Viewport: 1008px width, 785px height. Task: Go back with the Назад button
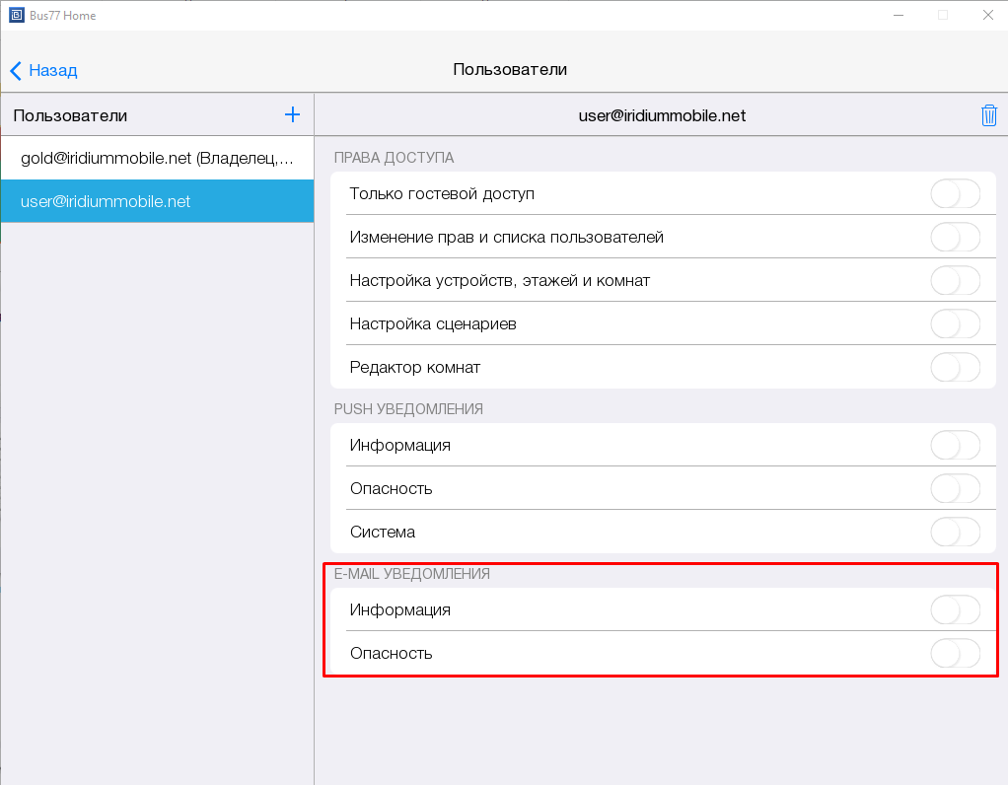click(43, 70)
